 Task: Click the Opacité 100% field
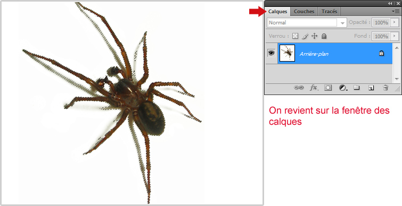tap(381, 22)
